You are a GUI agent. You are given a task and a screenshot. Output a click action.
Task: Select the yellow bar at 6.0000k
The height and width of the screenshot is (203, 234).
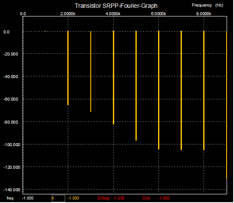159,90
